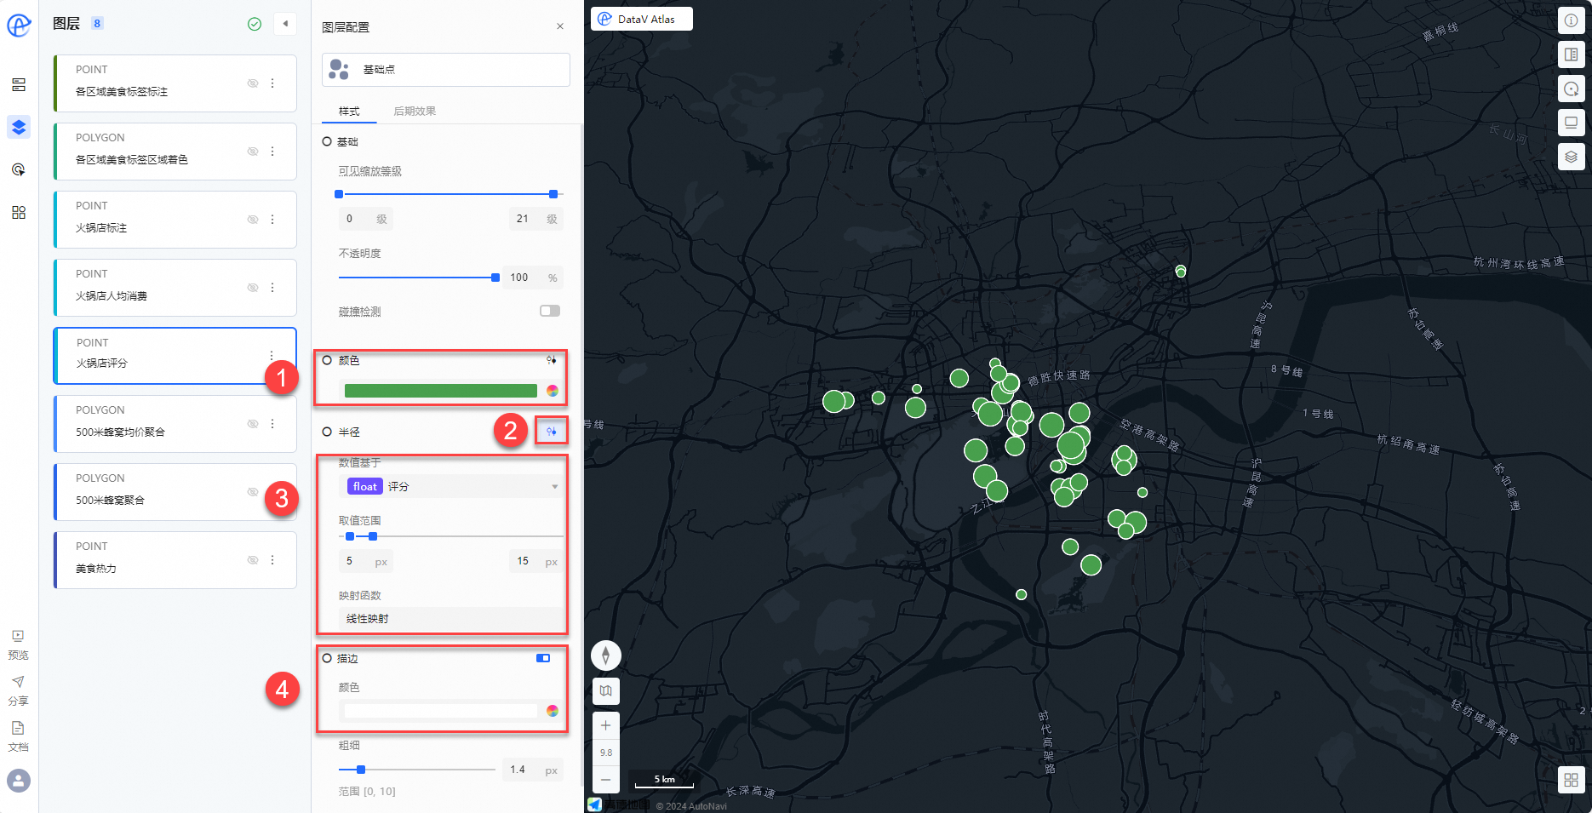The width and height of the screenshot is (1592, 813).
Task: Toggle visibility of 美食热力 layer
Action: click(x=253, y=560)
